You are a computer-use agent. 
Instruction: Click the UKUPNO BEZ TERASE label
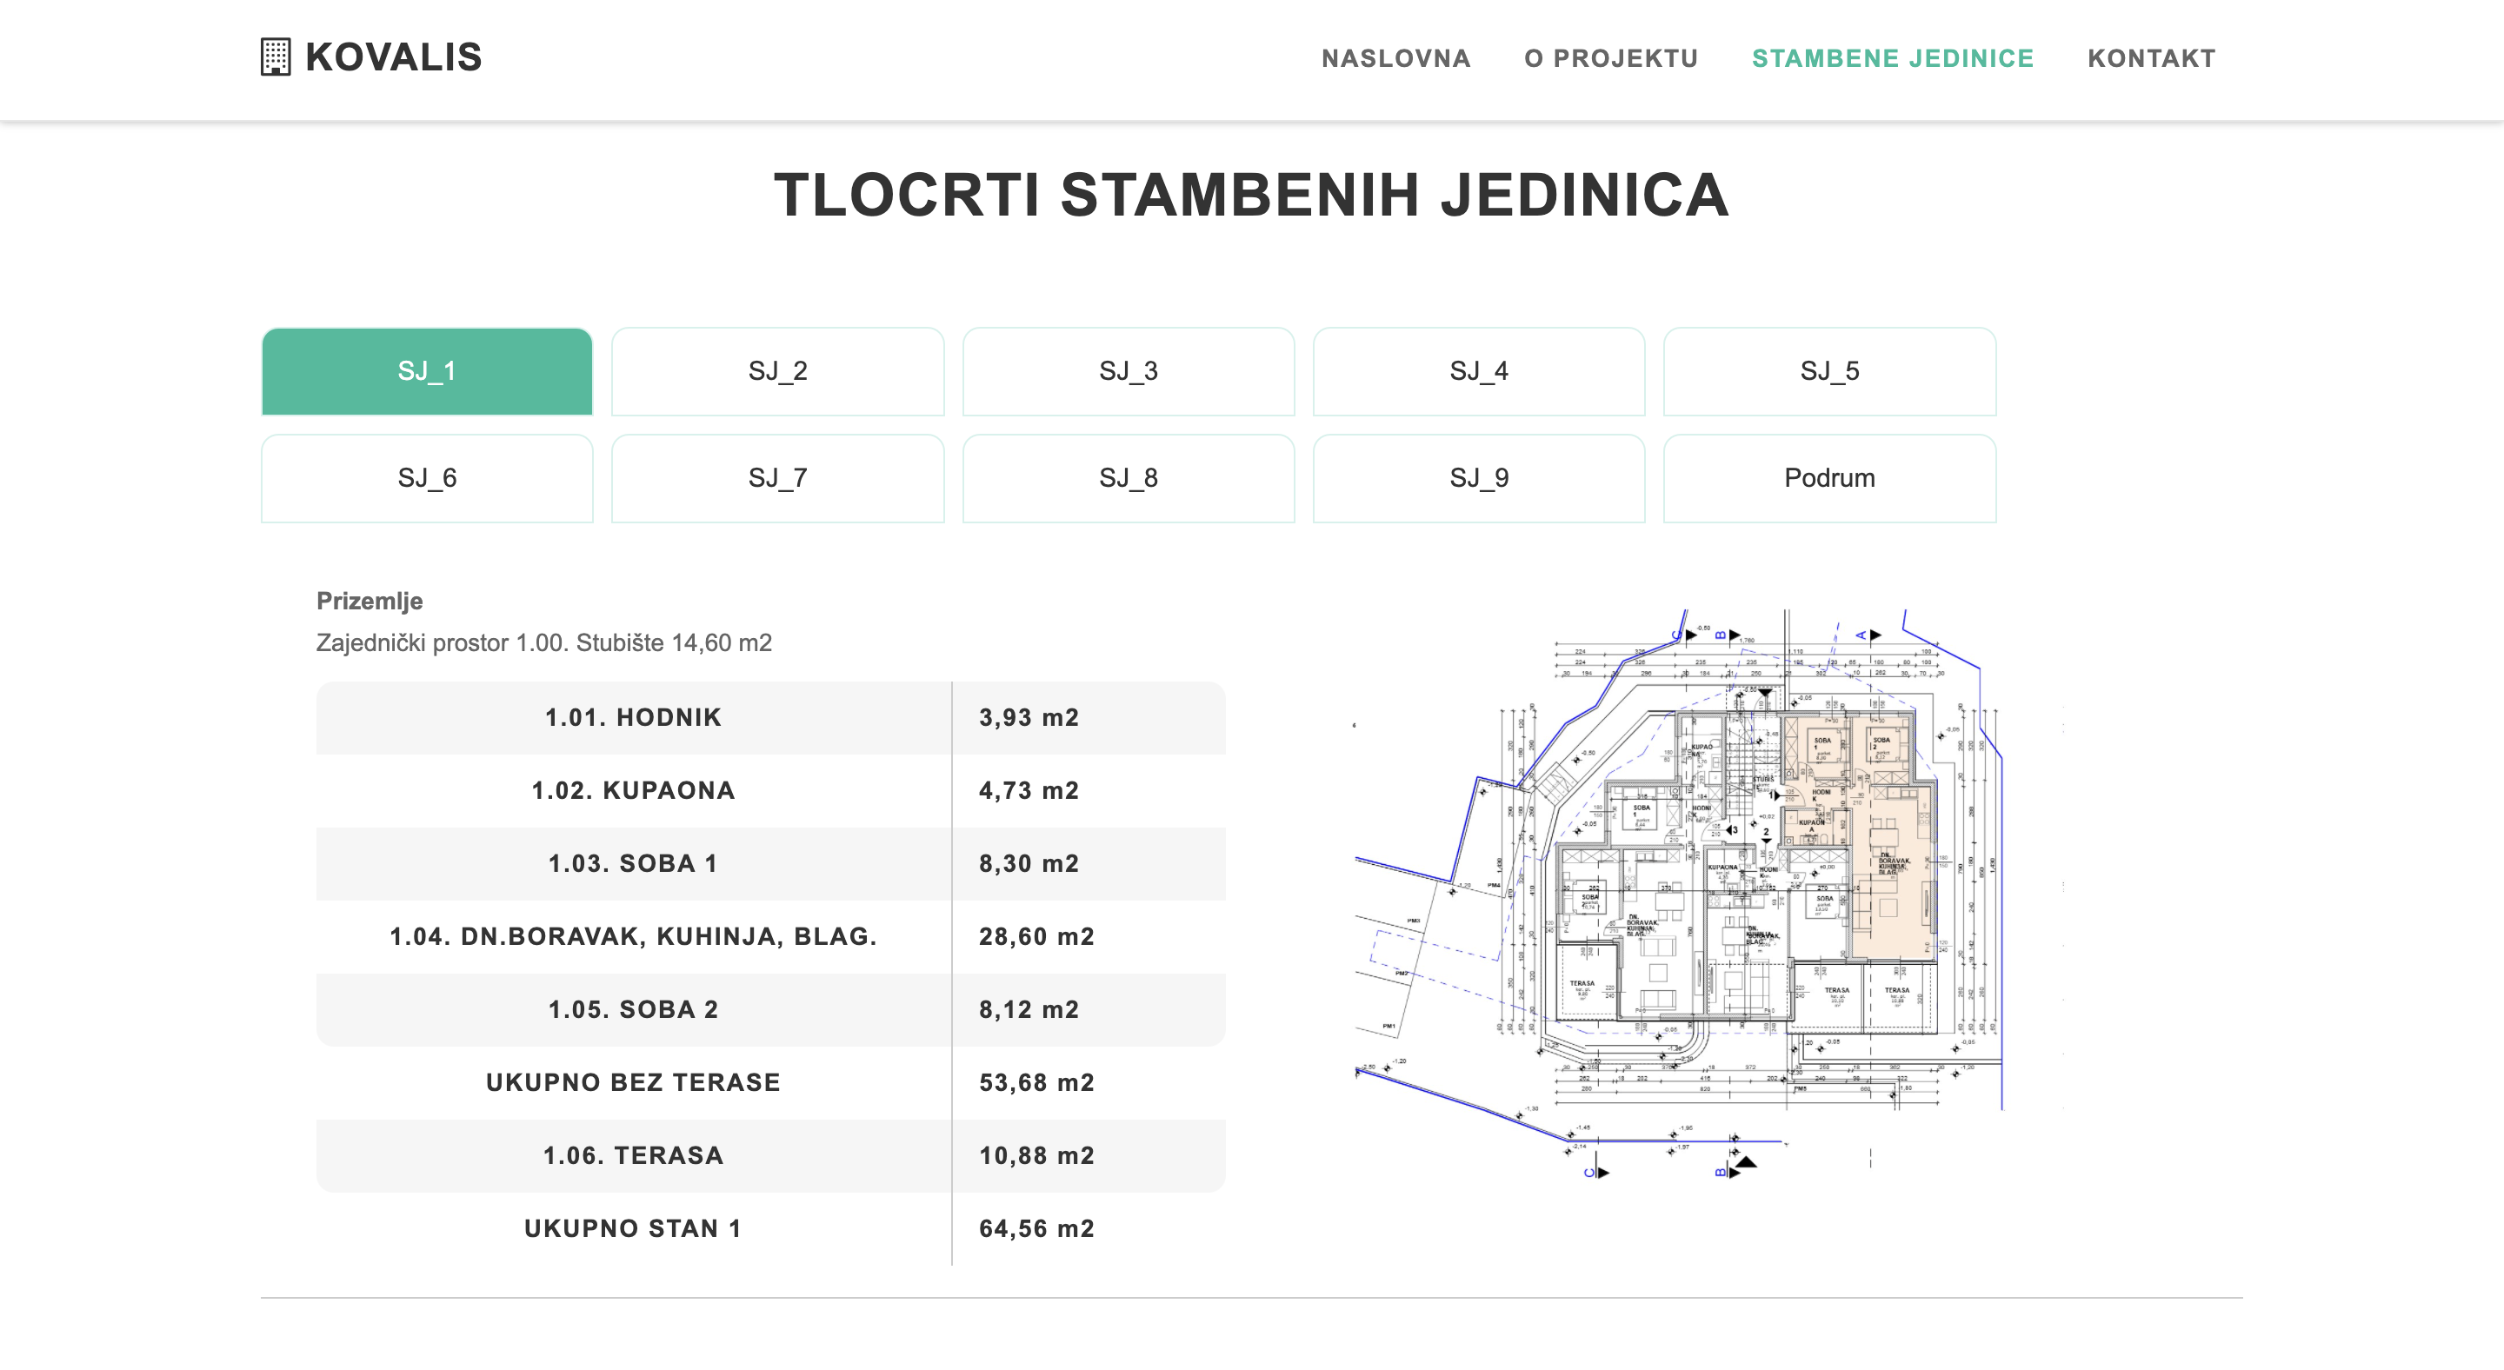[x=634, y=1081]
